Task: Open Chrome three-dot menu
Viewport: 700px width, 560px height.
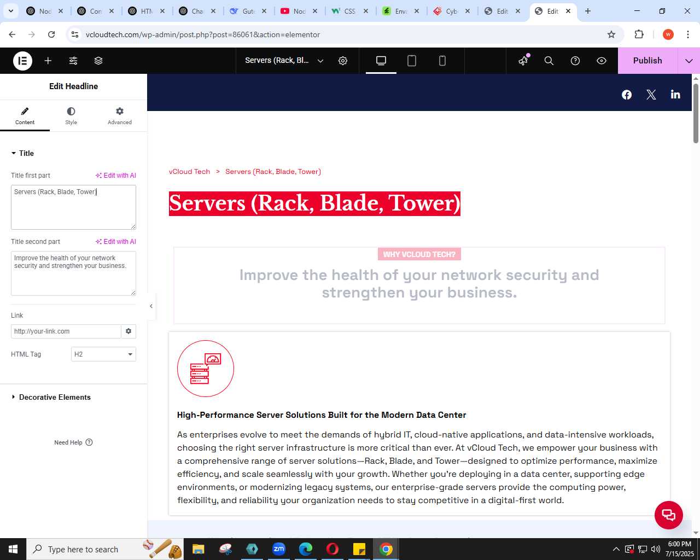Action: pos(688,34)
